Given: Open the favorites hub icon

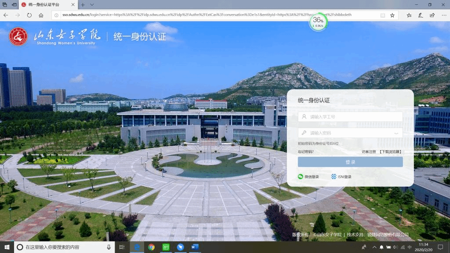Looking at the screenshot, I should (409, 15).
